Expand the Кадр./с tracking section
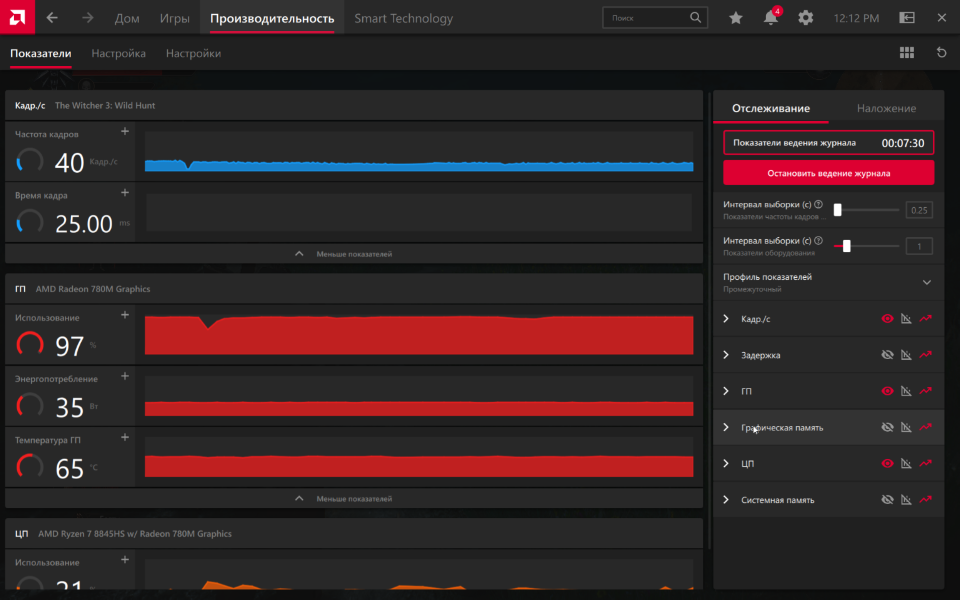The height and width of the screenshot is (600, 960). coord(726,319)
